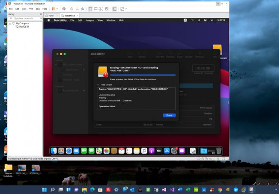
Task: Open the Library search dropdown arrow
Action: point(41,18)
